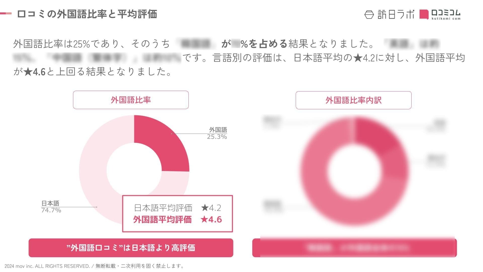Click the star before bold 4.6 in the paragraph
The image size is (483, 272).
(x=28, y=72)
